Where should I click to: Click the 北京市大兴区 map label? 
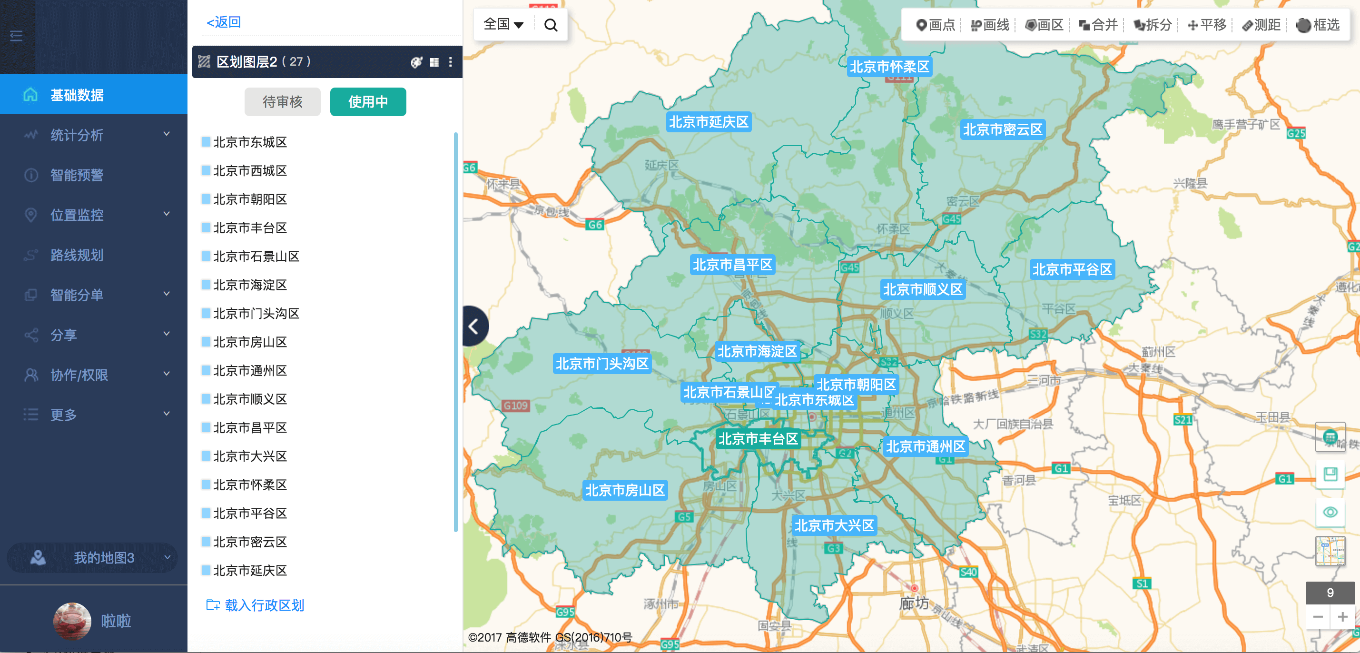834,525
